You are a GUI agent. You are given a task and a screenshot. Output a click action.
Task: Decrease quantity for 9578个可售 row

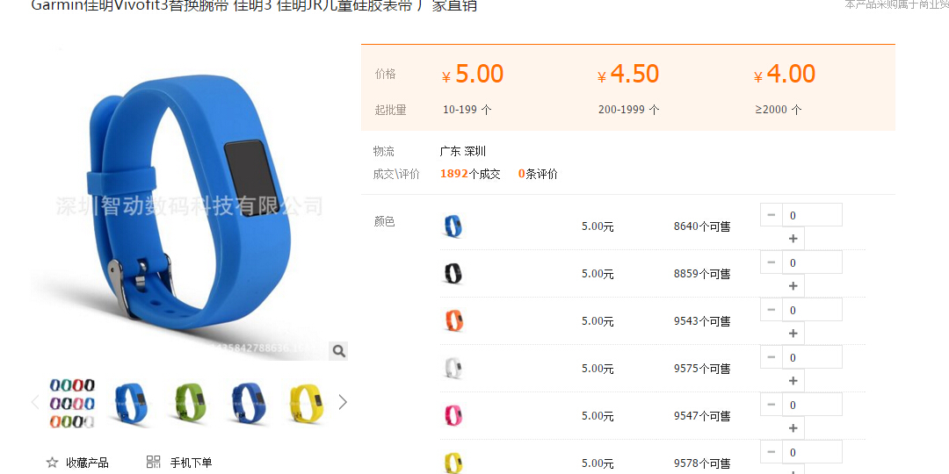(x=772, y=452)
